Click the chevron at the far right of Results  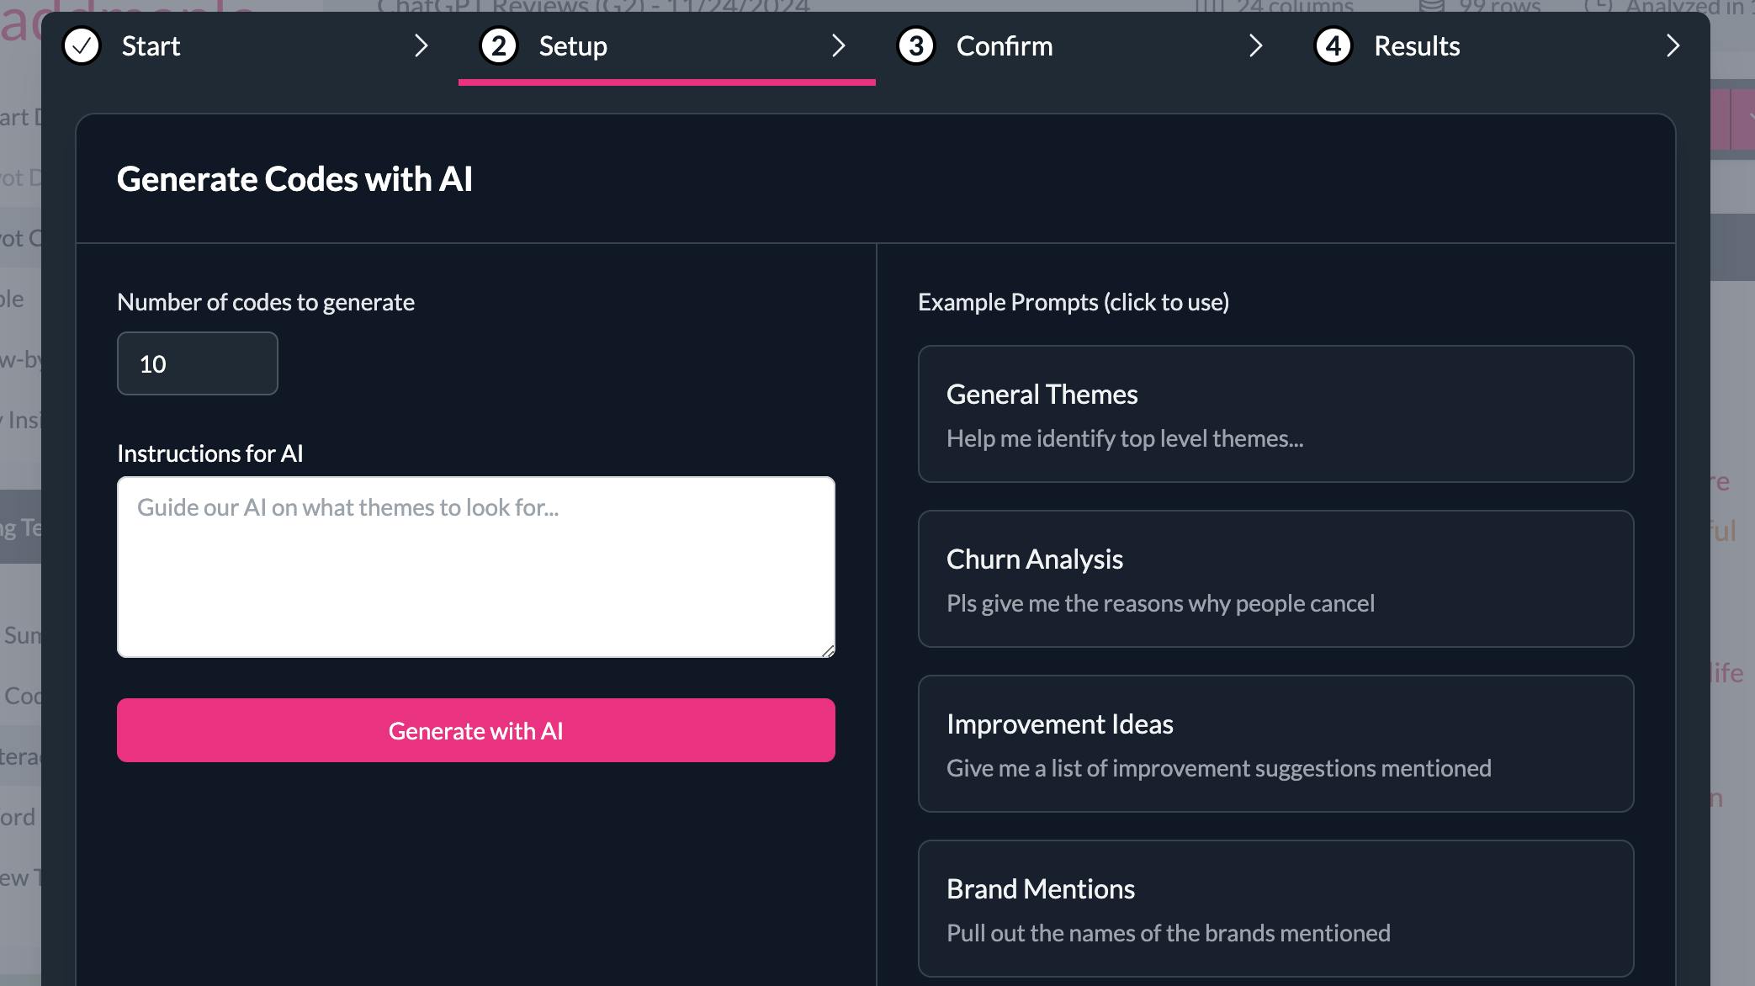click(1673, 46)
